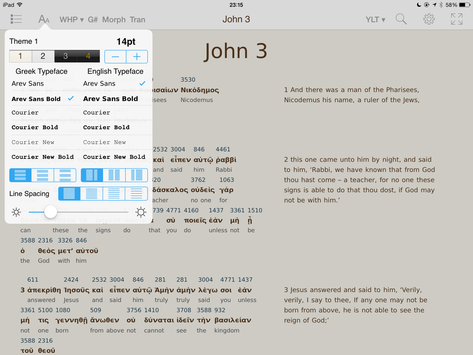
Task: Open the WHP Greek text dropdown
Action: point(71,20)
